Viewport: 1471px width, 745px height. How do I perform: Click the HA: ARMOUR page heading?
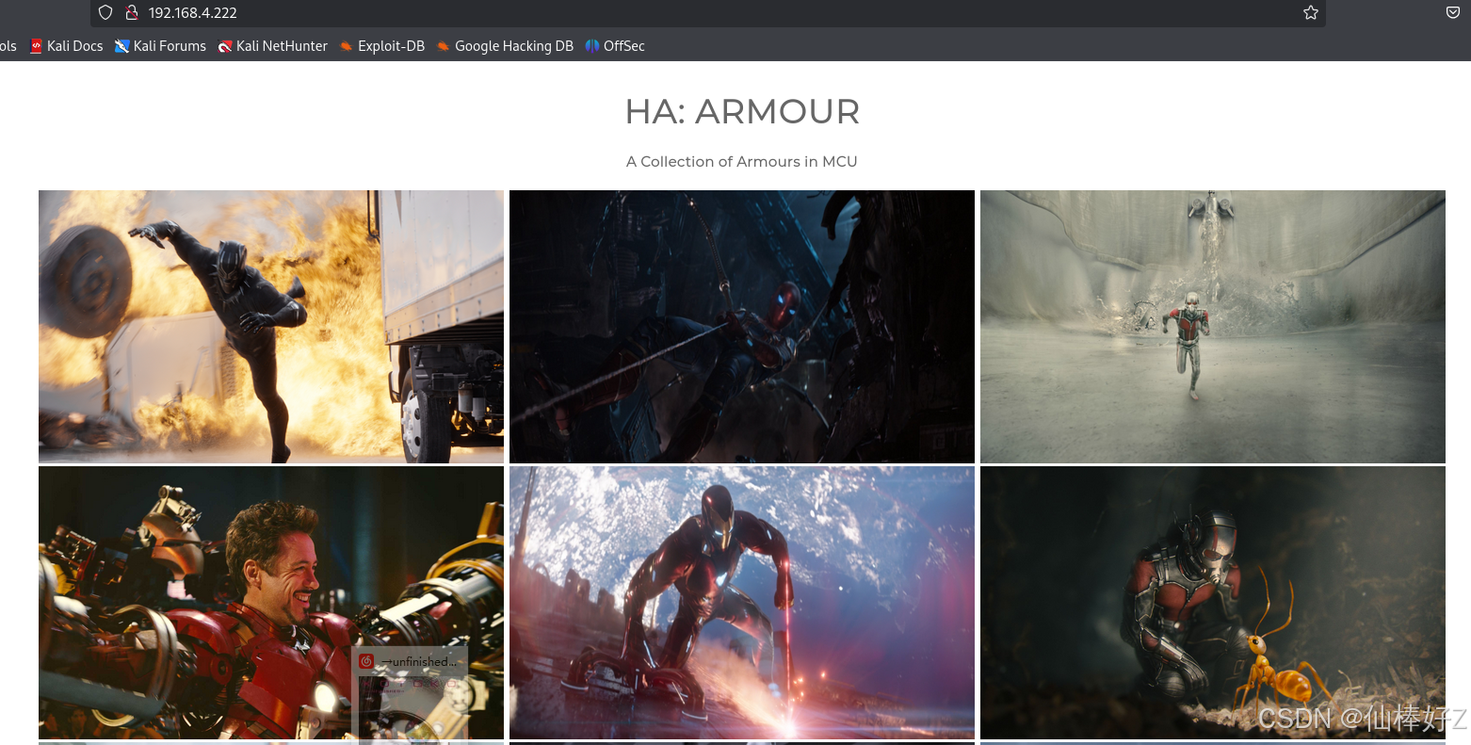click(x=742, y=112)
